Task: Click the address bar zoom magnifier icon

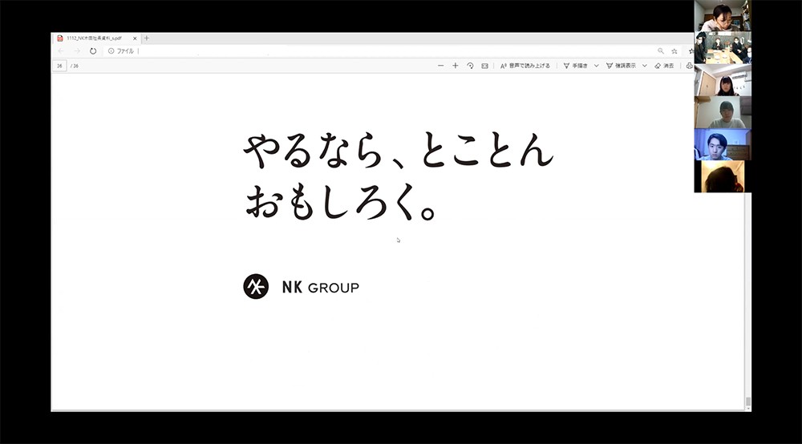Action: [x=661, y=50]
